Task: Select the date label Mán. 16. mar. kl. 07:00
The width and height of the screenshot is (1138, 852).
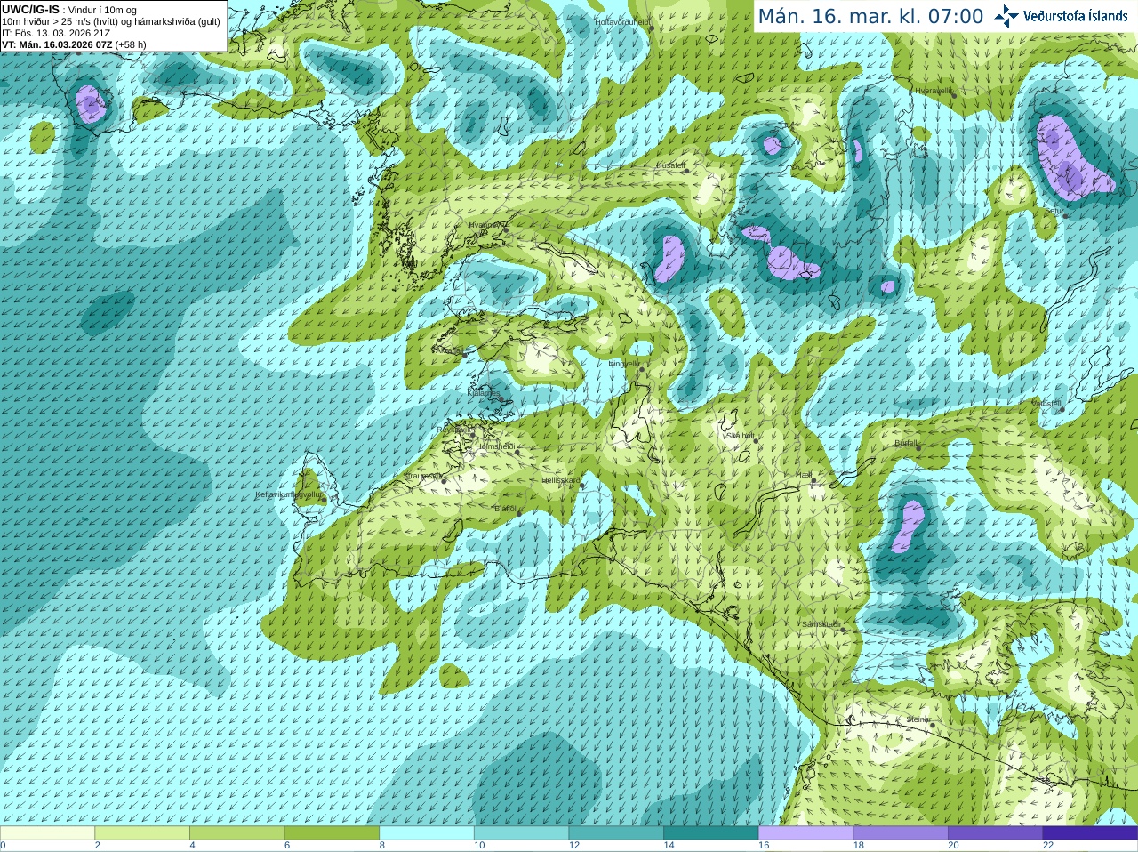Action: point(870,16)
